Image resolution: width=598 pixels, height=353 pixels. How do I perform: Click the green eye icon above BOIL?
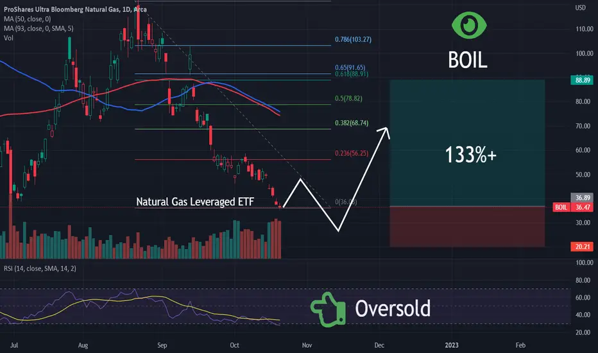point(469,25)
